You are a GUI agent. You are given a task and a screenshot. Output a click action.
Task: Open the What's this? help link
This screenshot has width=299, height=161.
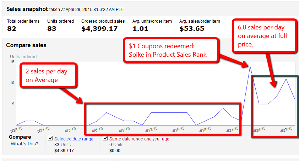(25, 144)
